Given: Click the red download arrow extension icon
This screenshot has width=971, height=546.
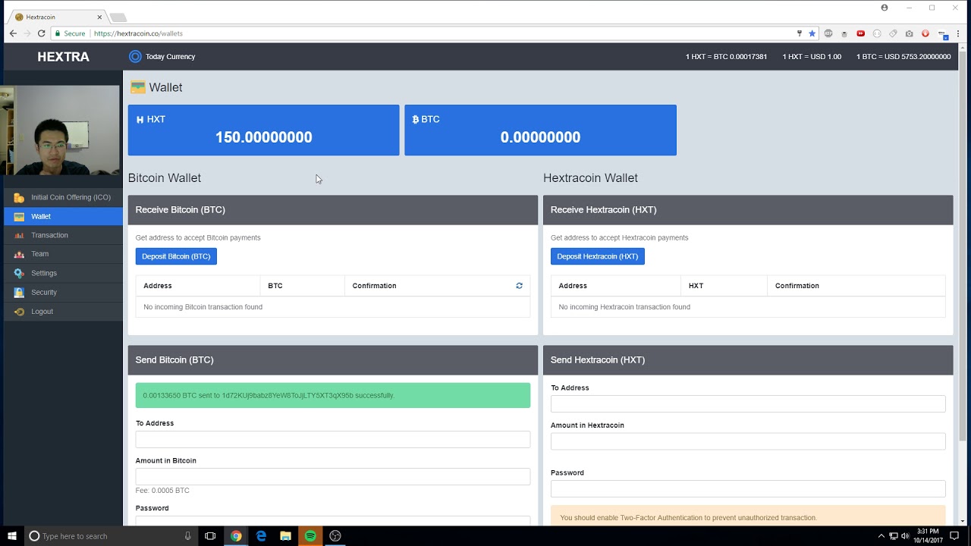Looking at the screenshot, I should pyautogui.click(x=925, y=33).
